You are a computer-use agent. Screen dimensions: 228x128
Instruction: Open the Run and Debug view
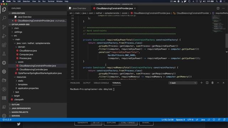point(4,36)
